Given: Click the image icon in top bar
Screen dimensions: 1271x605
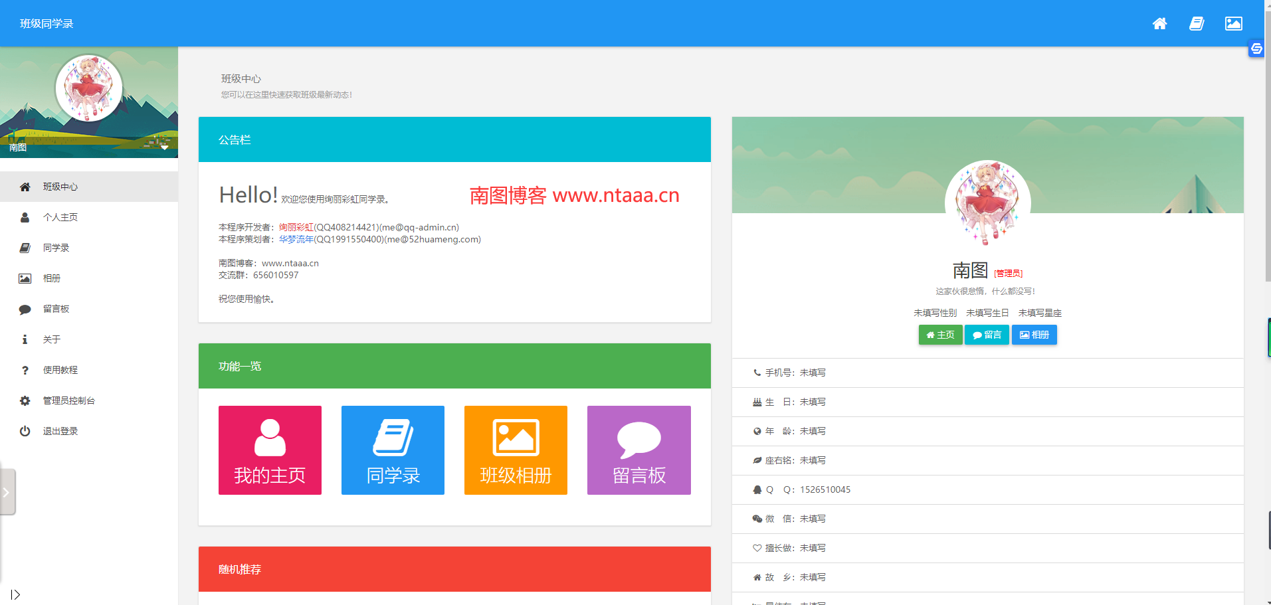Looking at the screenshot, I should (x=1233, y=24).
